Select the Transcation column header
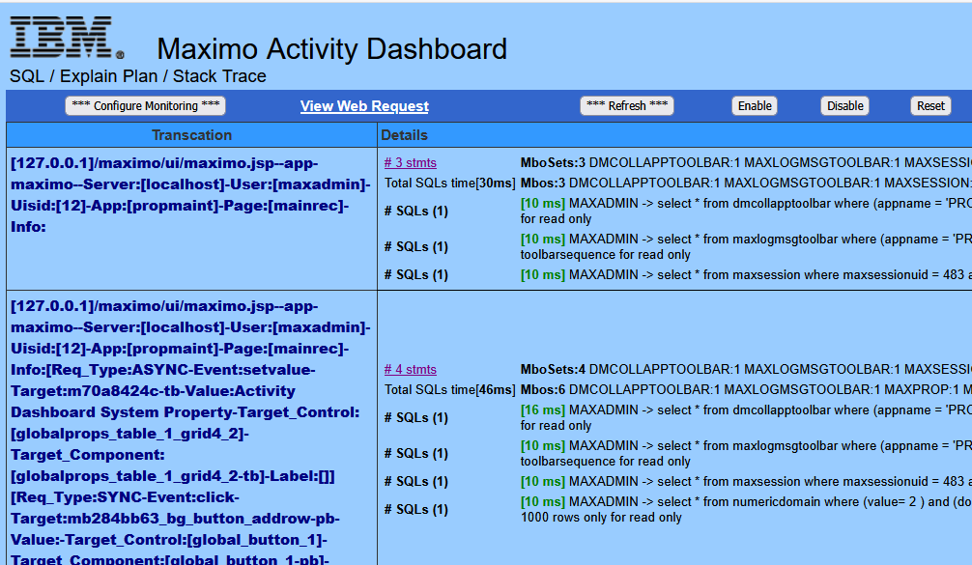The width and height of the screenshot is (972, 565). 191,135
